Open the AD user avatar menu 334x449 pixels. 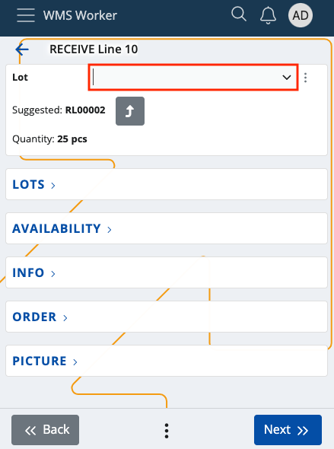point(300,15)
